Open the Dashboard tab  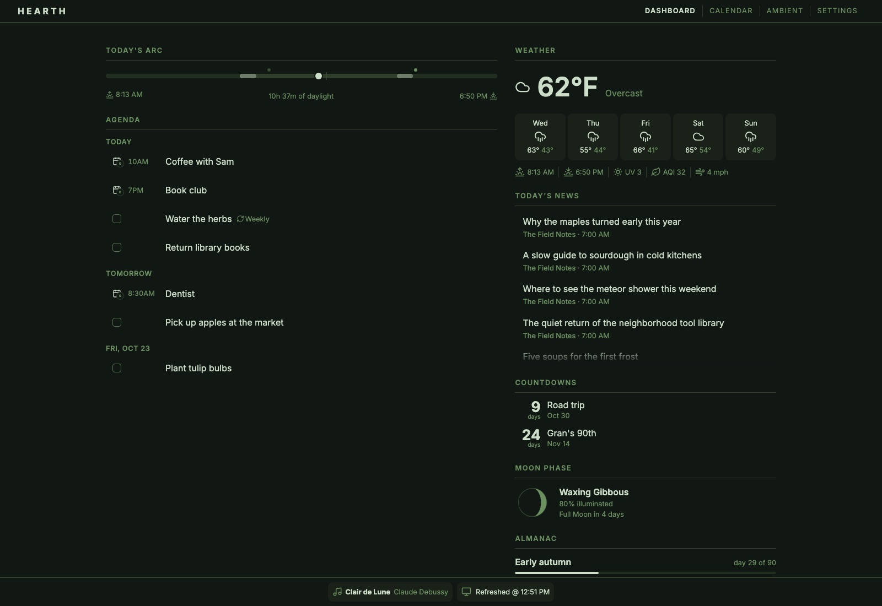670,10
